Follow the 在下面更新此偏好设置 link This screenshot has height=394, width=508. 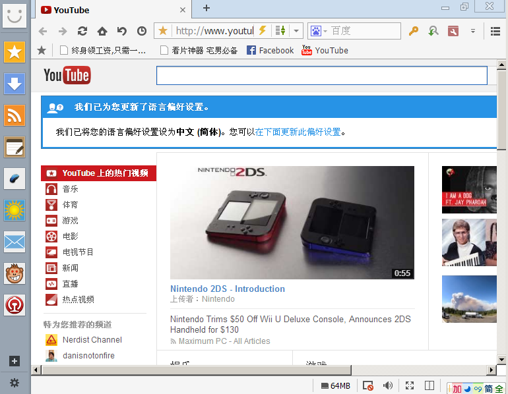[x=298, y=132]
